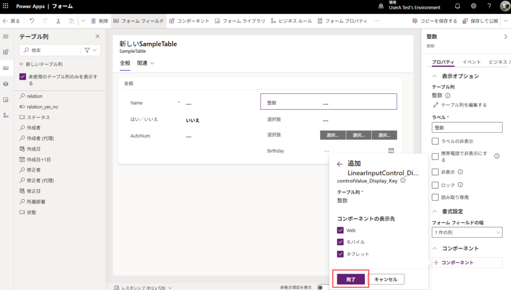Click the back arrow in 追加 popup
Screen dimensions: 511x290
pos(340,164)
